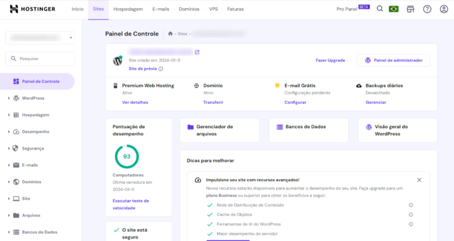Screen dimensions: 454x241
Task: Click plano Business bold text
Action: pos(221,196)
